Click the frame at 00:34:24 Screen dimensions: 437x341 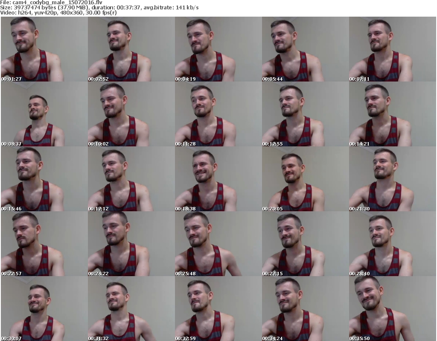306,309
